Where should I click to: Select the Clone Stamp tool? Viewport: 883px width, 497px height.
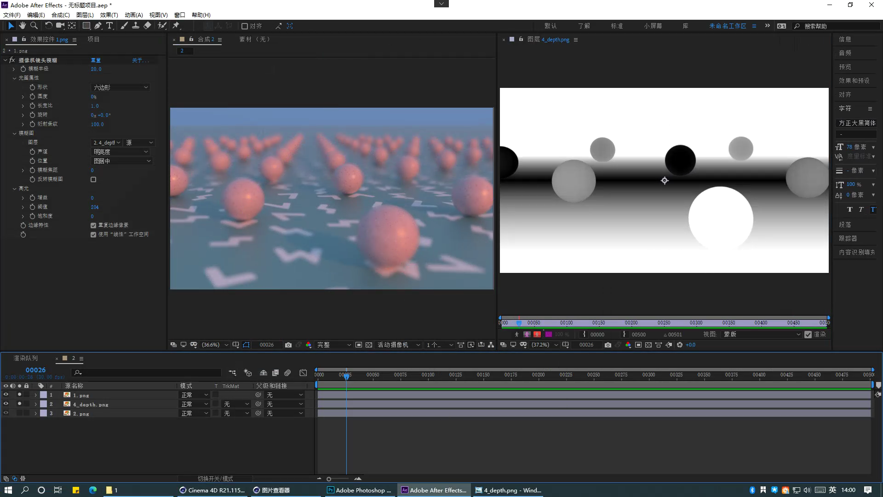136,26
